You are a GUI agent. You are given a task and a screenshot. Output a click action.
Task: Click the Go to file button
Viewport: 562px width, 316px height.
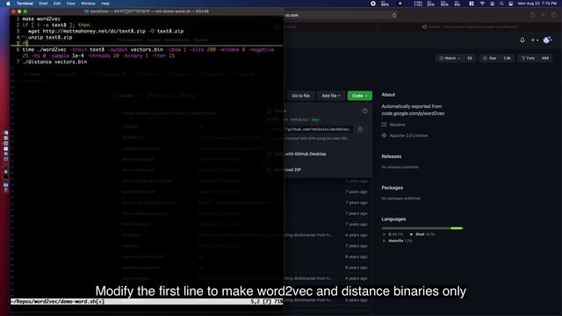point(300,96)
